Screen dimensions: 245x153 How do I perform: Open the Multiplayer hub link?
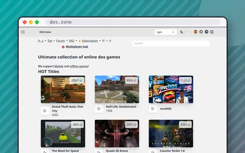click(x=77, y=47)
